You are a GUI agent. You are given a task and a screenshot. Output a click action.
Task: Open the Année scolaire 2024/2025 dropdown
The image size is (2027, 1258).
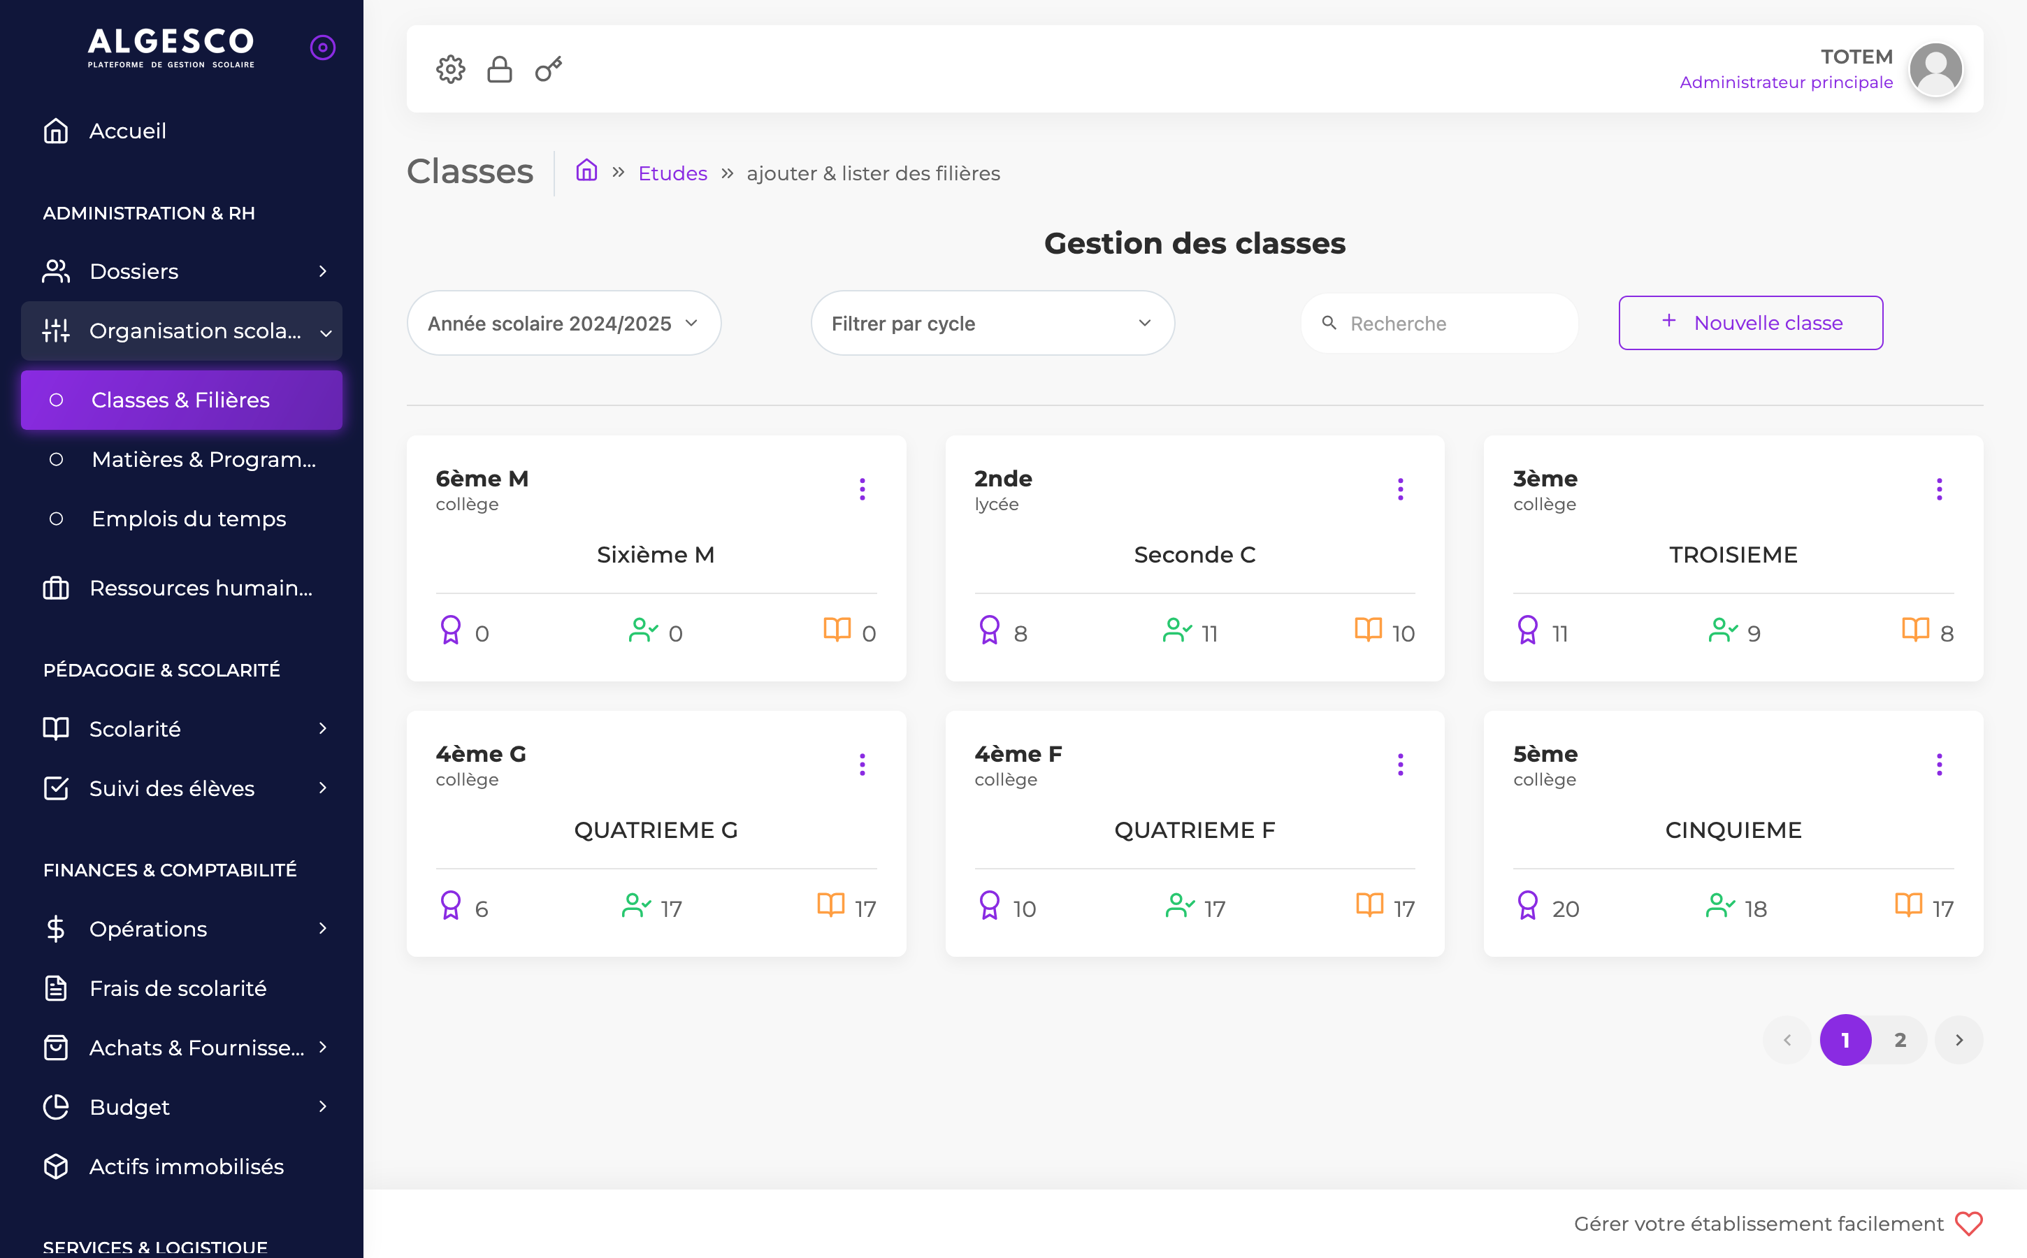point(563,323)
